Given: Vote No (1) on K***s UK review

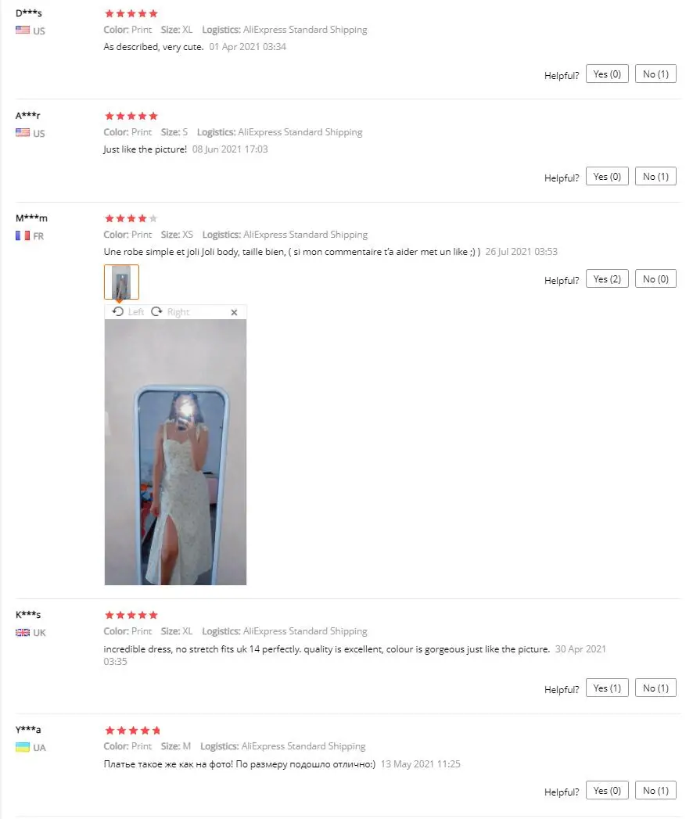Looking at the screenshot, I should tap(655, 688).
